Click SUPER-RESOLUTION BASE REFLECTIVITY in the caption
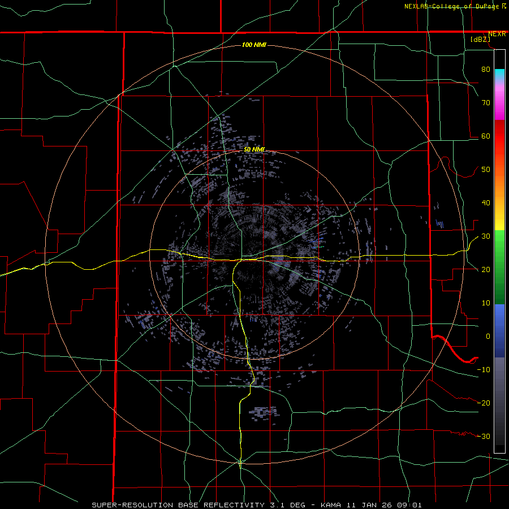The width and height of the screenshot is (509, 509). click(178, 505)
